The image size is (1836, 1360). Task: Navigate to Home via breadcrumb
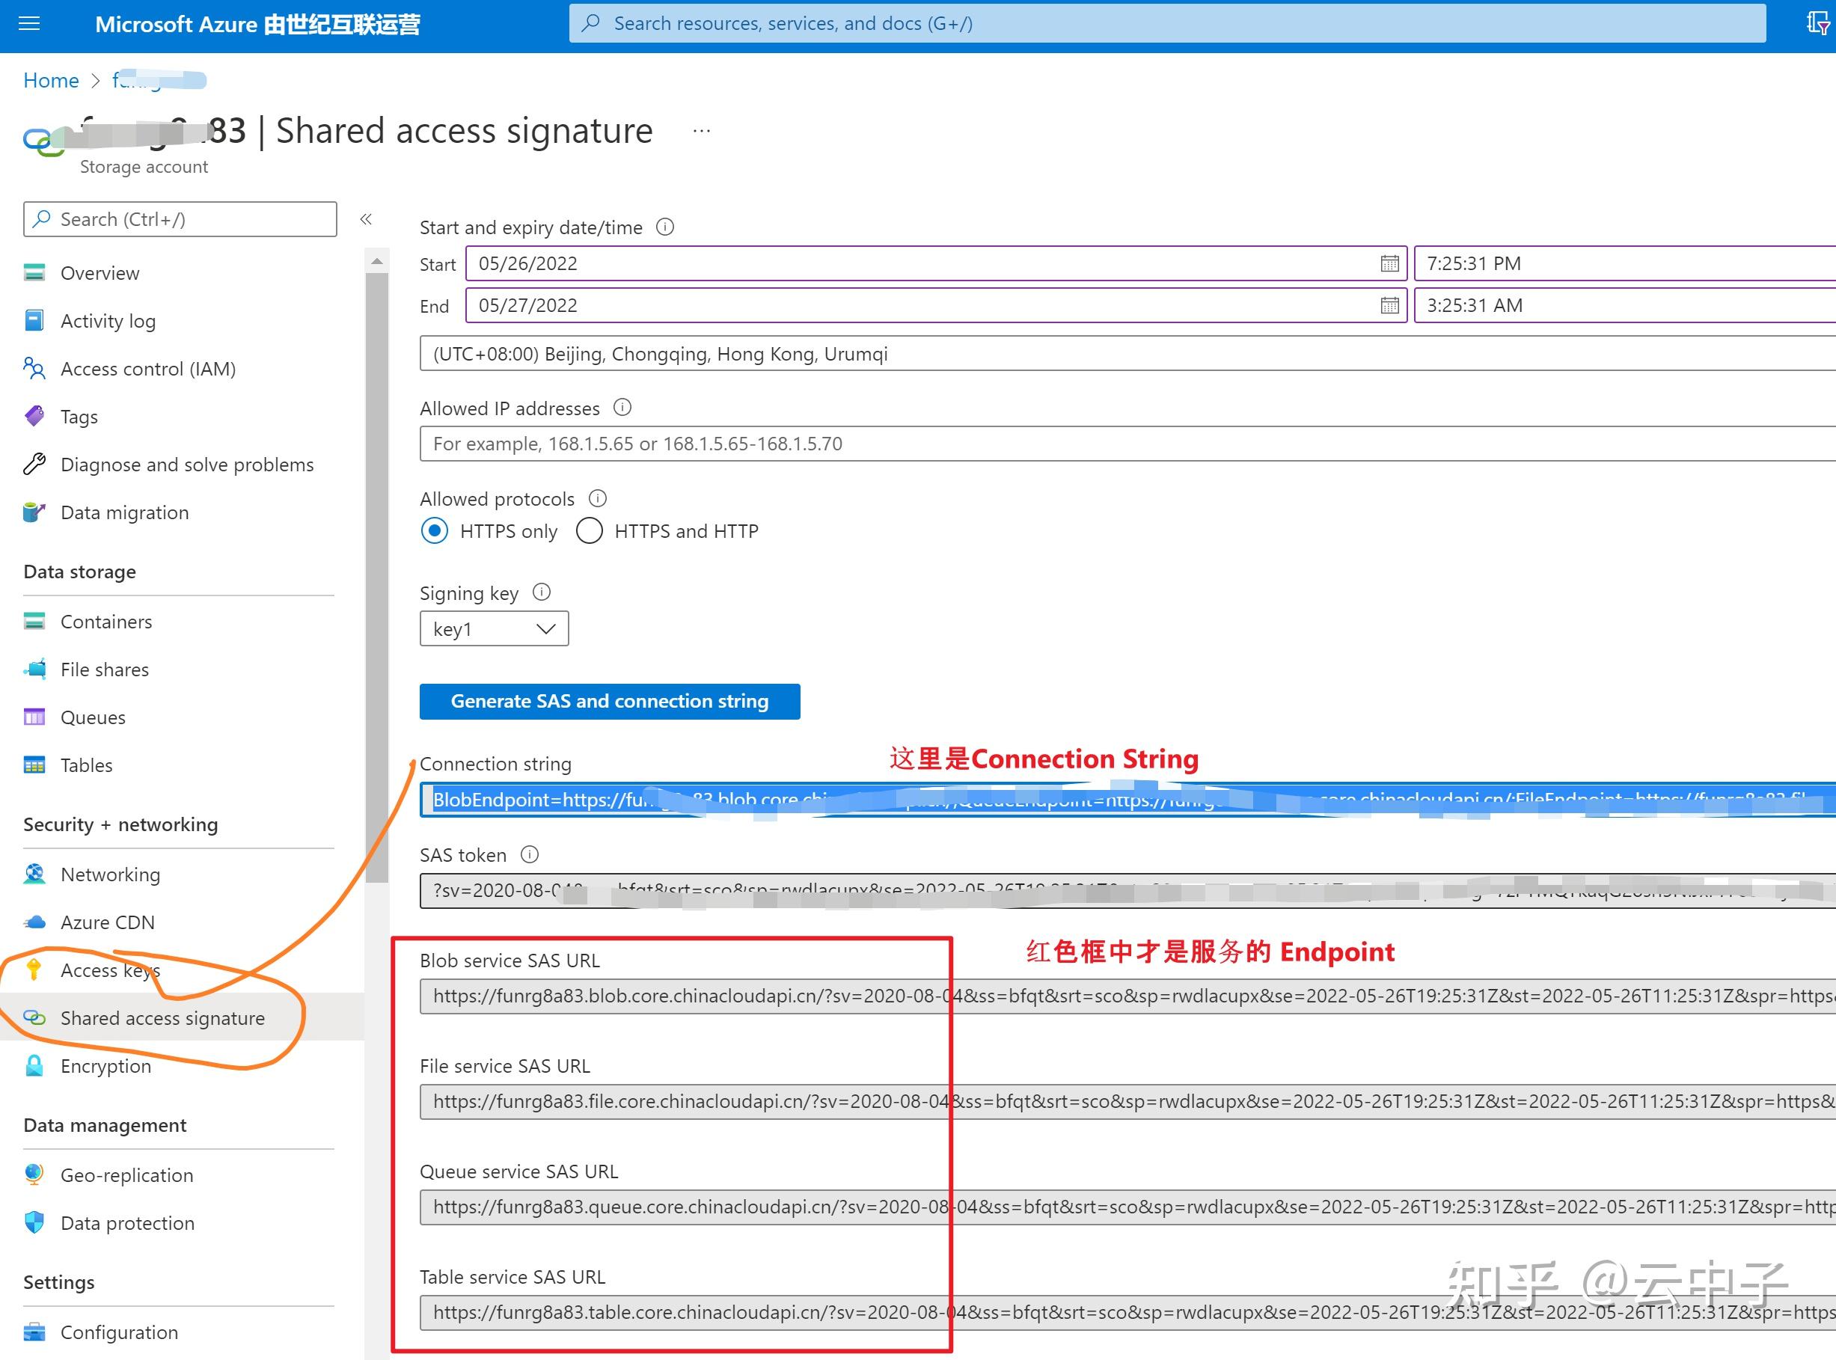tap(50, 80)
